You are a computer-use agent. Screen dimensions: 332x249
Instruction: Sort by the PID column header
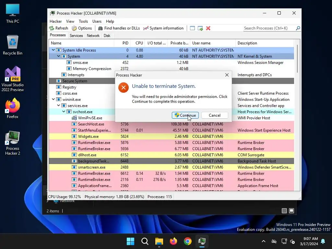(122, 43)
